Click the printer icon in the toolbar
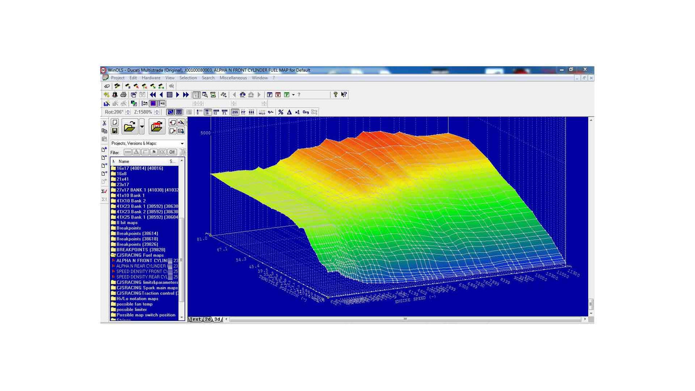Viewport: 695px width, 391px height. pyautogui.click(x=123, y=95)
